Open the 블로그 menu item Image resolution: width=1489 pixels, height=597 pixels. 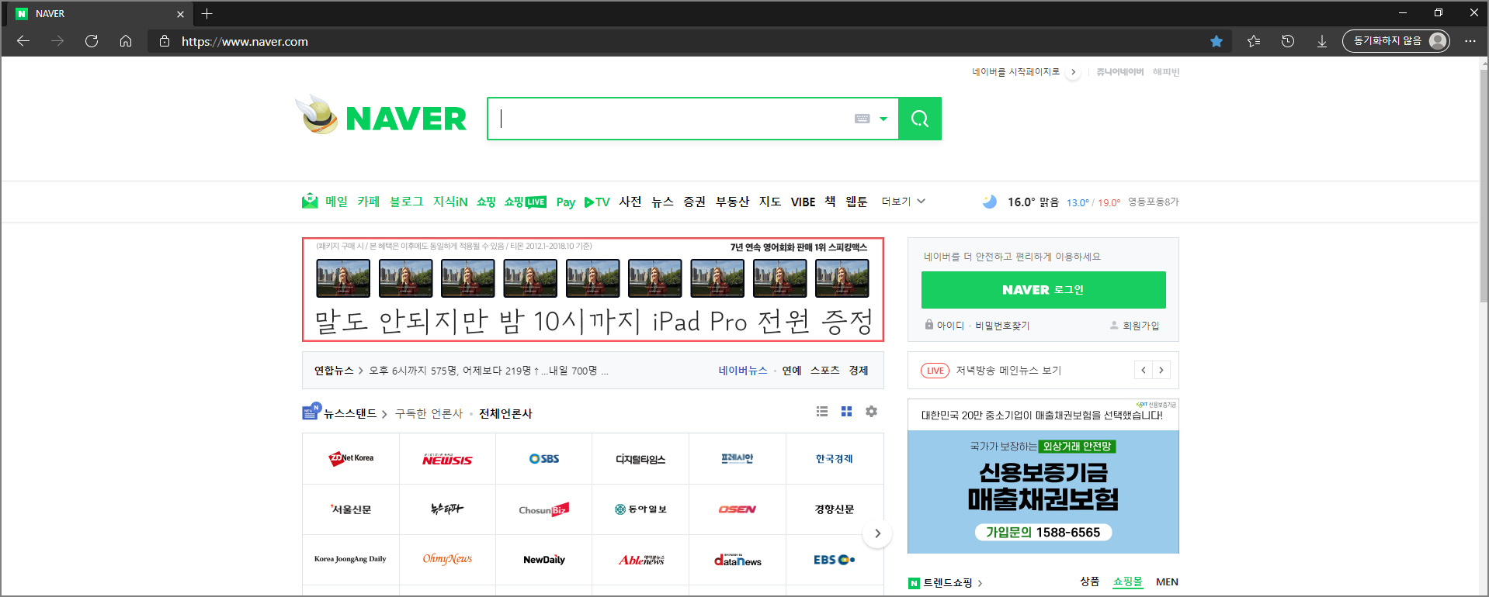coord(406,202)
